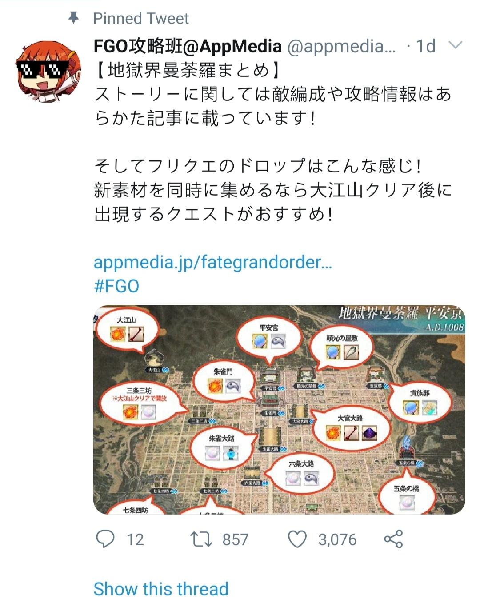
Task: Tap the #FGO hashtag
Action: [116, 286]
